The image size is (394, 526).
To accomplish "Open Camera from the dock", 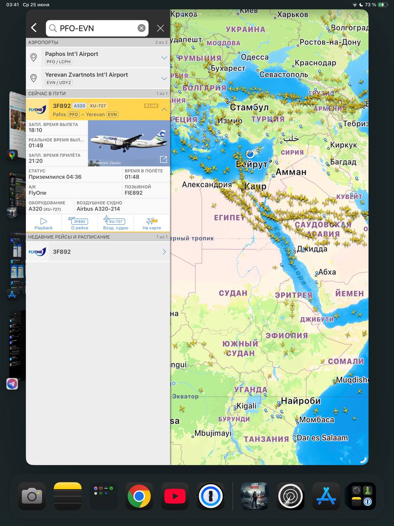I will [32, 496].
